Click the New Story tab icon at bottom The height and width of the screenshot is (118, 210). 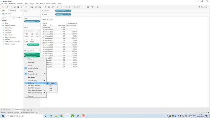tap(31, 110)
